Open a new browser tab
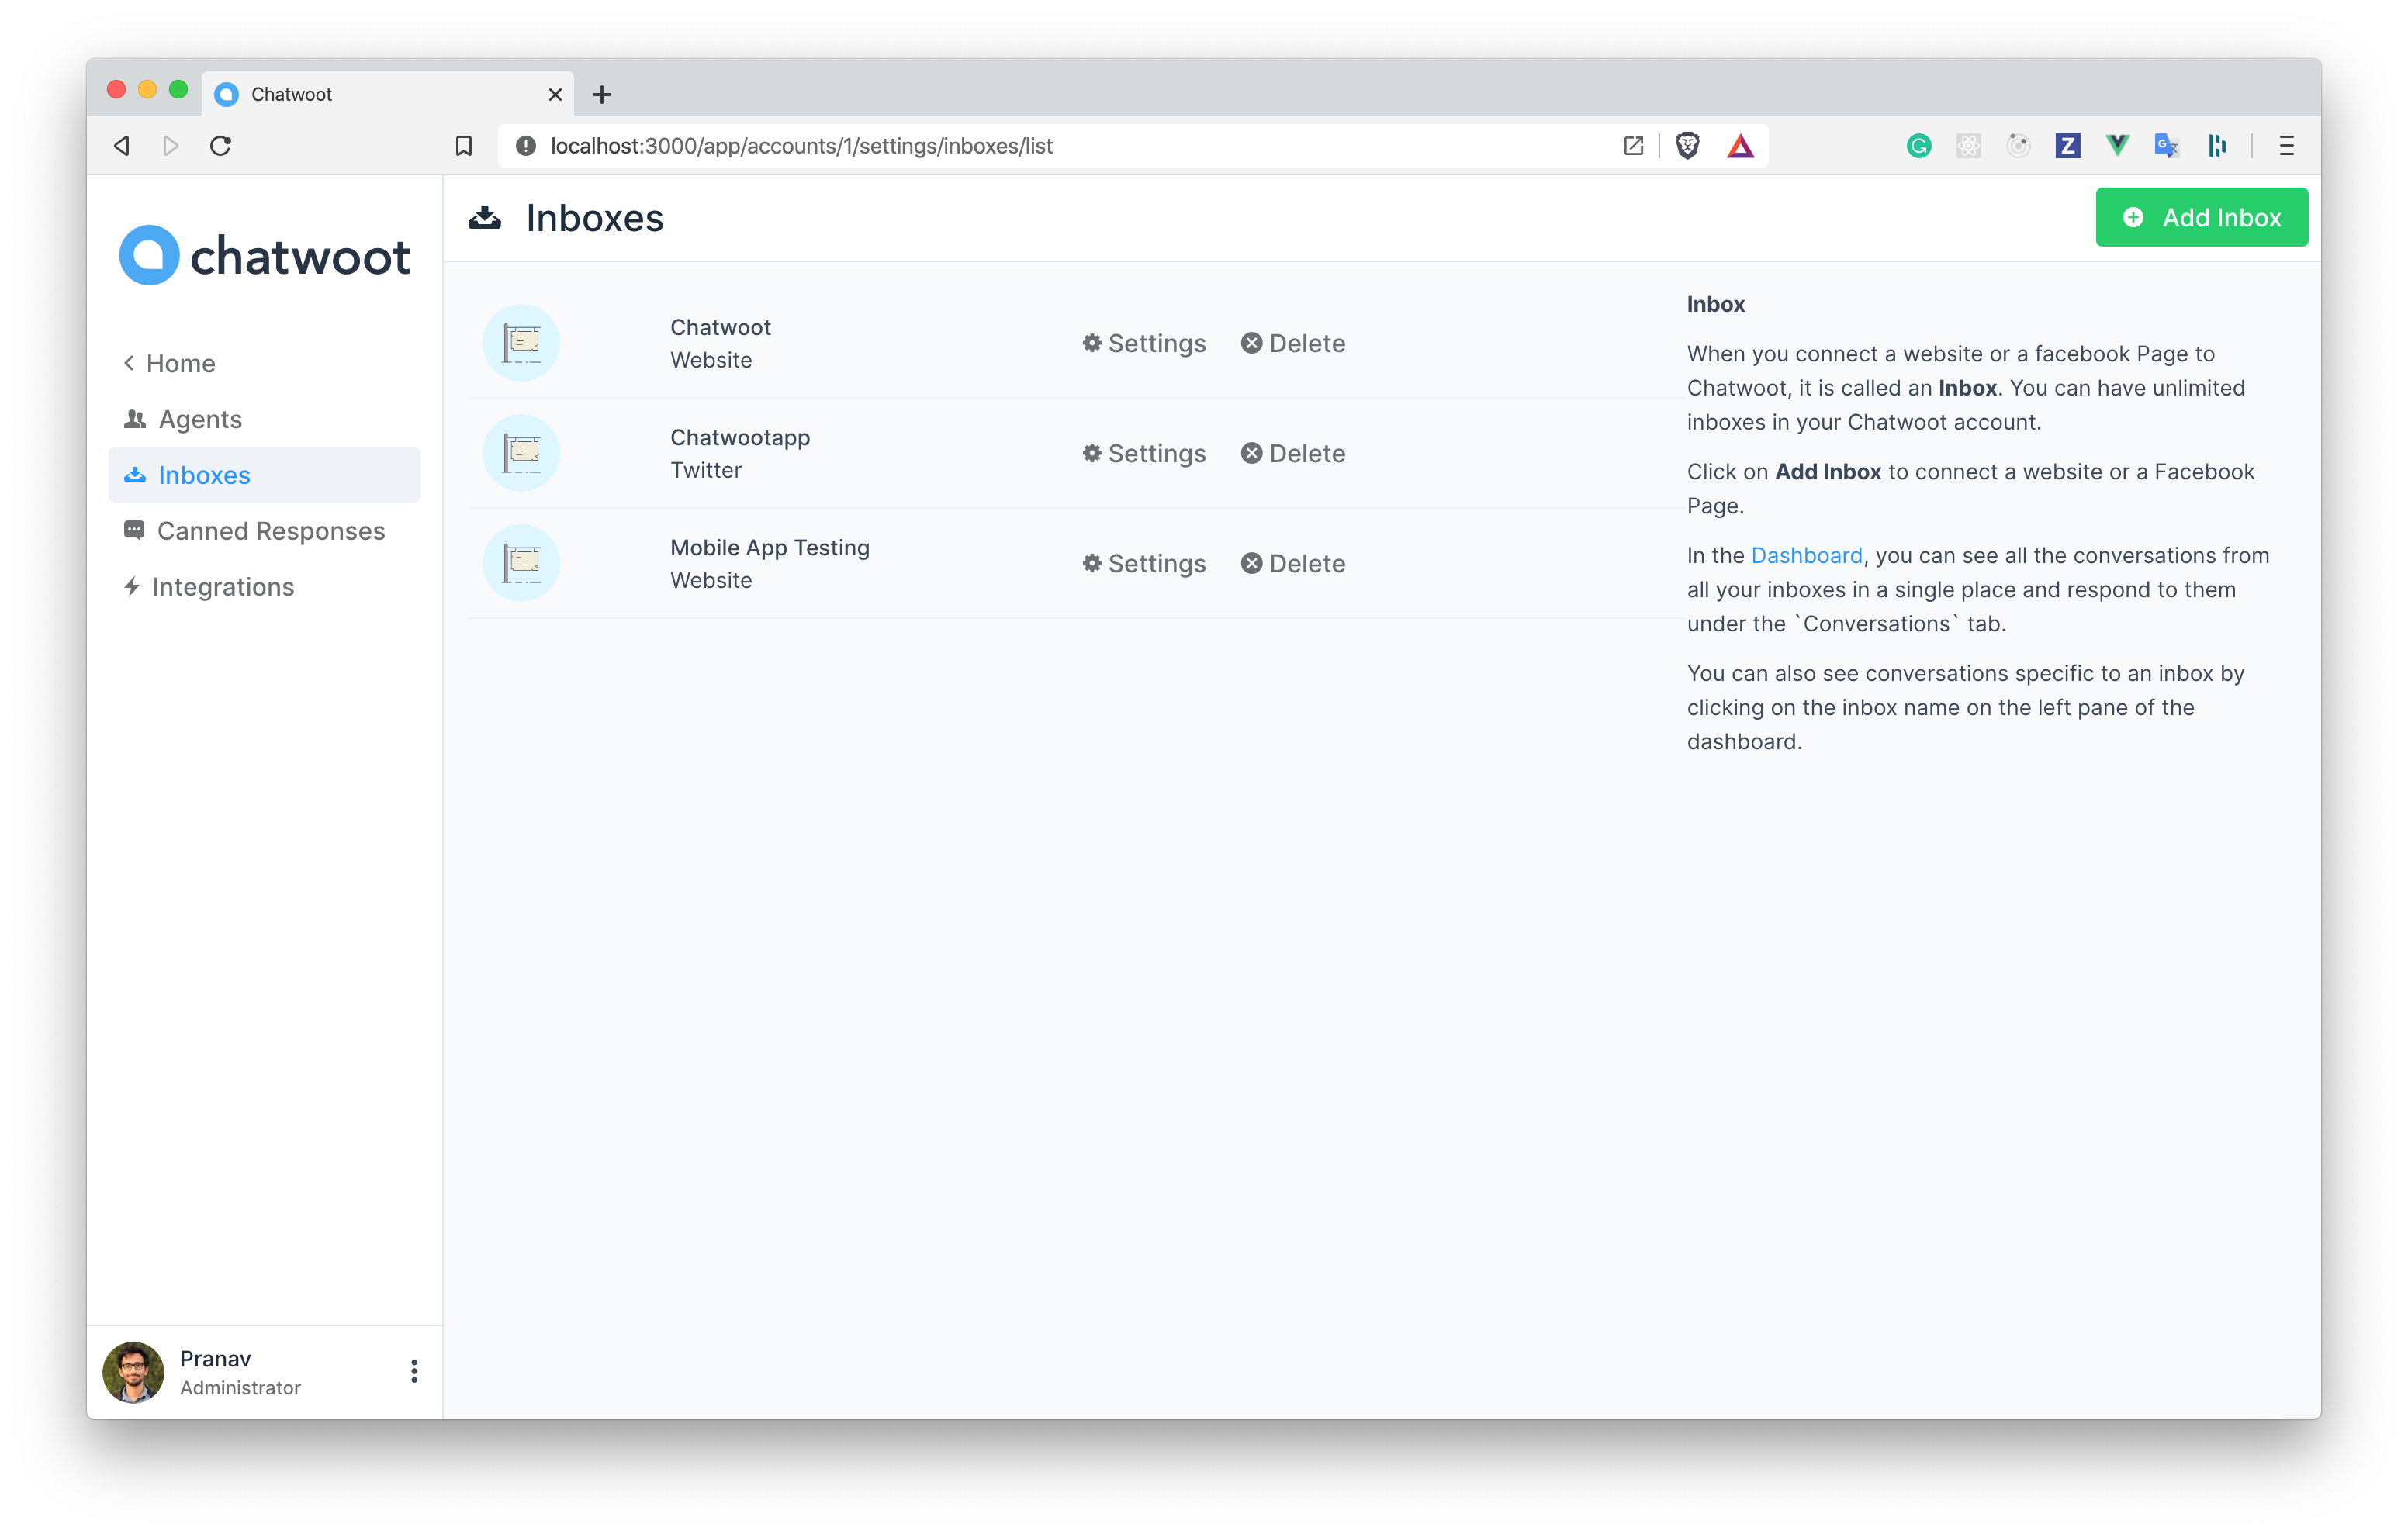 pyautogui.click(x=601, y=94)
